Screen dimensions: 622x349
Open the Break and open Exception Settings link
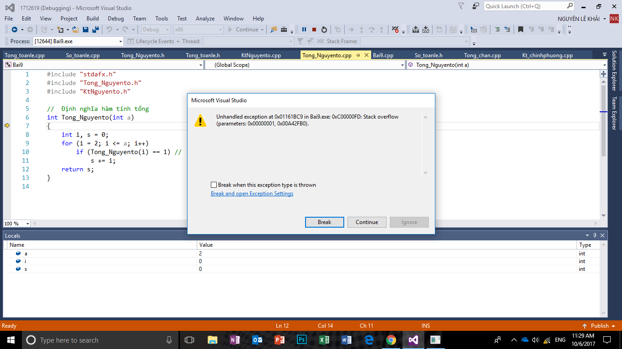point(252,194)
